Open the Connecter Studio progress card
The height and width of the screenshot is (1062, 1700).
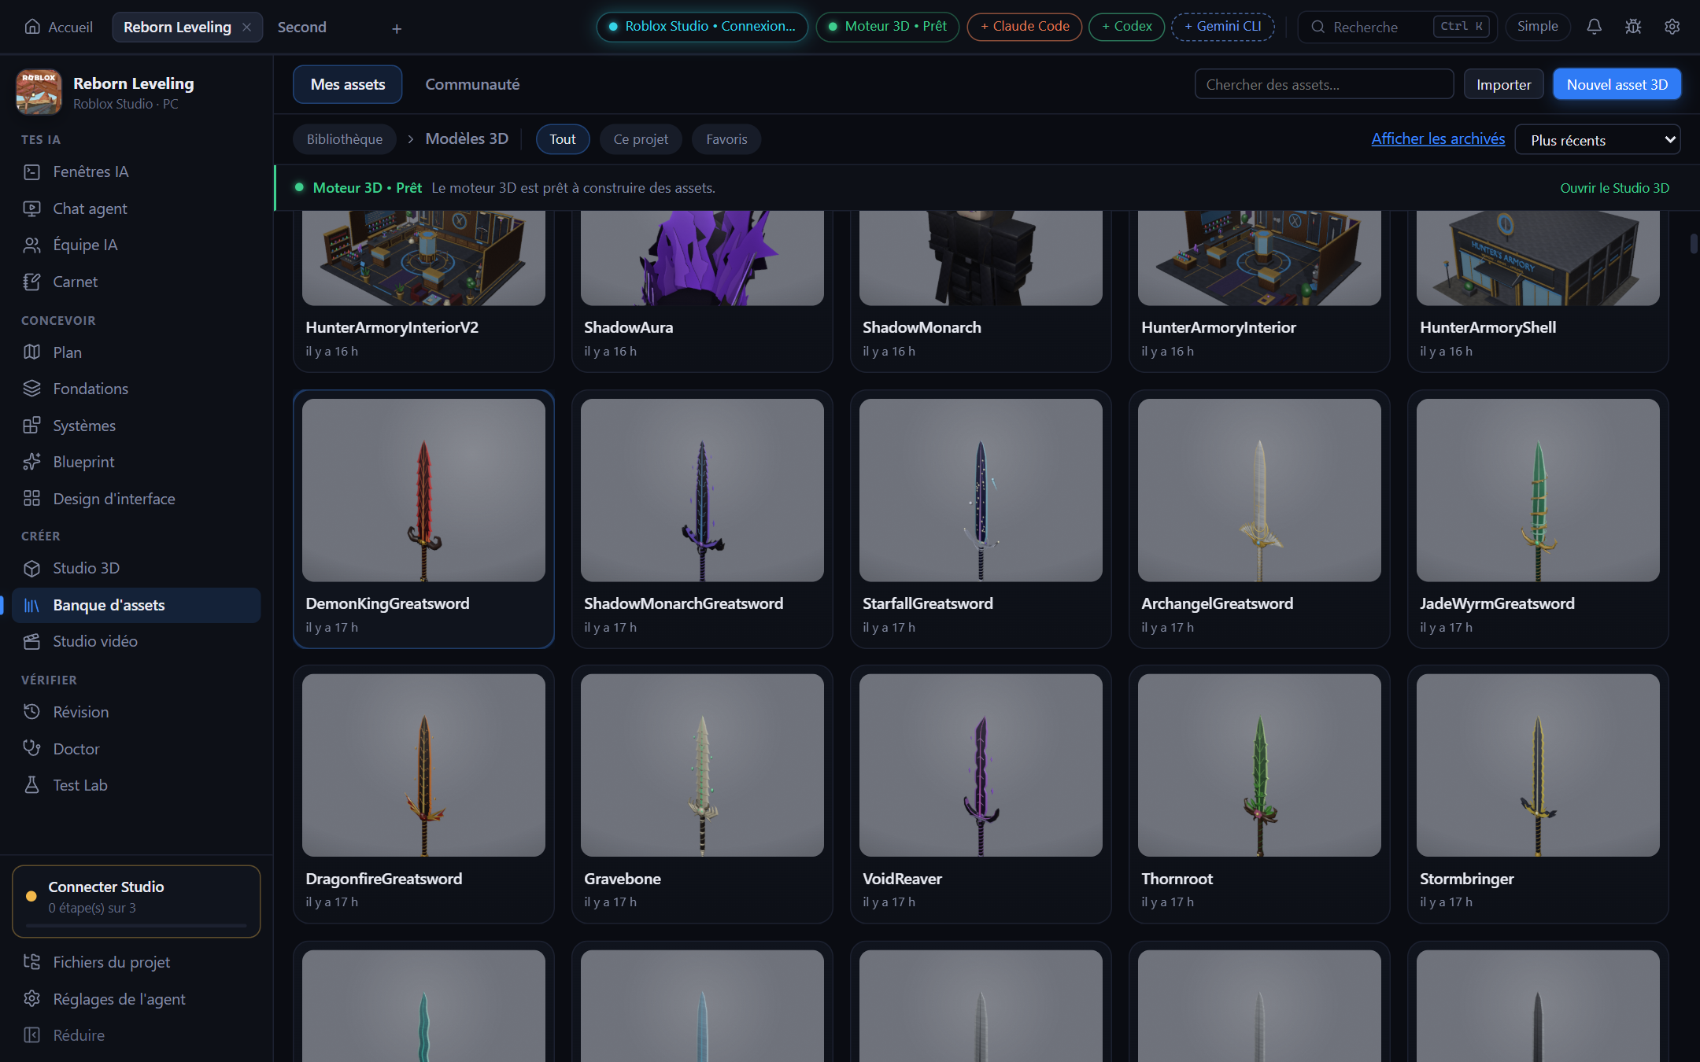click(x=136, y=902)
